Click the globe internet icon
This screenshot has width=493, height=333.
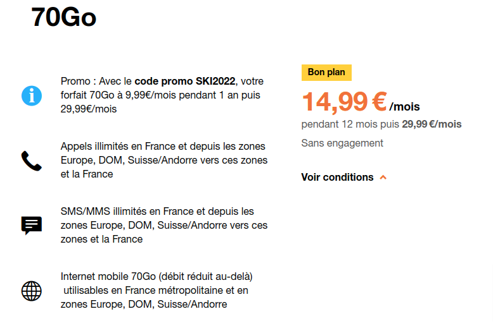(x=31, y=291)
